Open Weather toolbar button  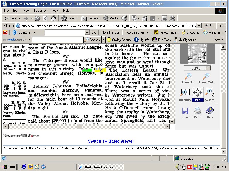click(x=212, y=32)
